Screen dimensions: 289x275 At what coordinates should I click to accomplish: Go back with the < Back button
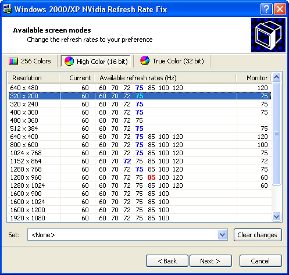[x=167, y=261]
